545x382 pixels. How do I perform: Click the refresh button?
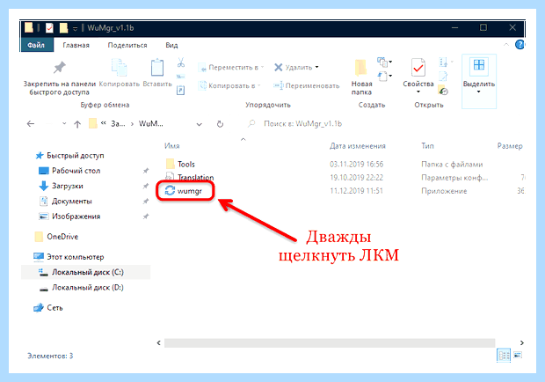tap(220, 124)
